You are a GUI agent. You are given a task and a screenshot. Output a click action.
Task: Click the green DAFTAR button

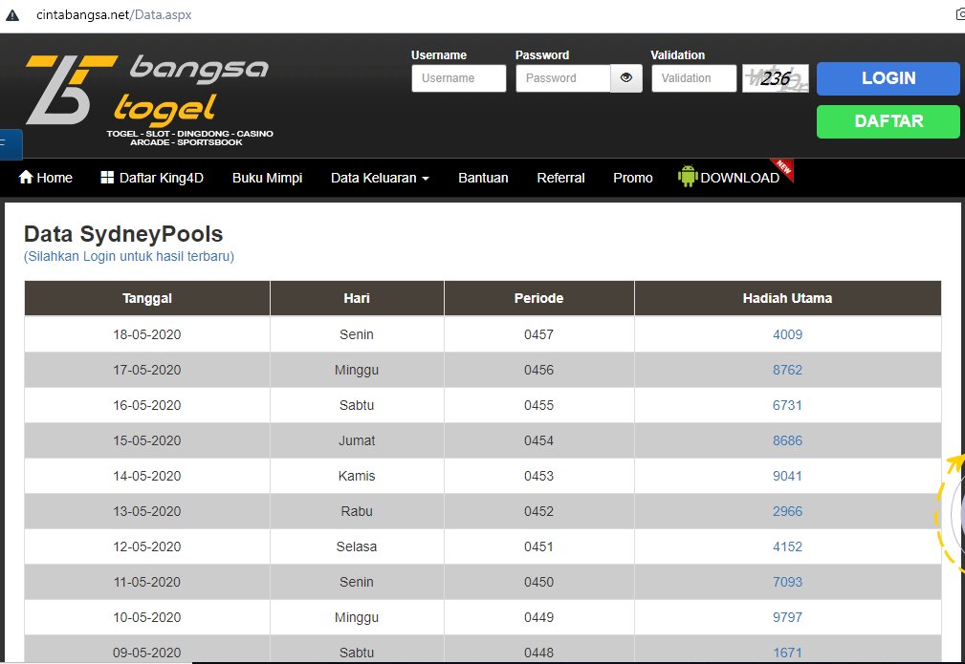tap(888, 121)
